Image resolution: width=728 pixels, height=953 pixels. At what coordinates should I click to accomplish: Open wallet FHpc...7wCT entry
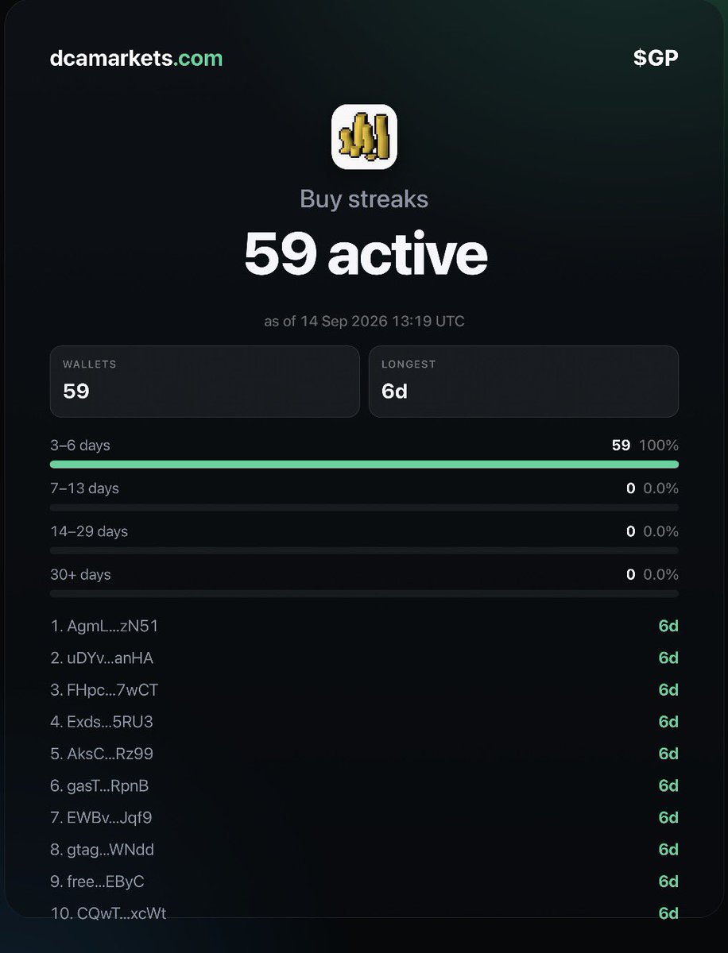pyautogui.click(x=364, y=690)
